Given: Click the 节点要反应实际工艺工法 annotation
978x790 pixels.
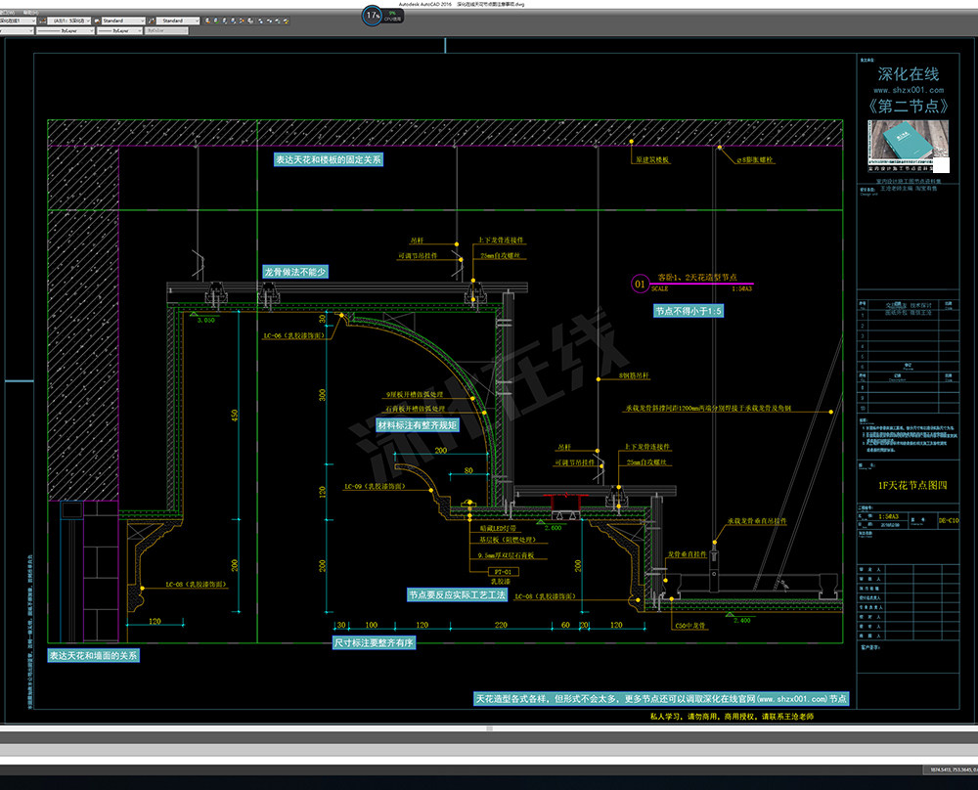Looking at the screenshot, I should click(x=457, y=594).
